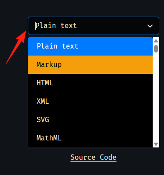The image size is (164, 175).
Task: Click blank space right of MathML label
Action: click(107, 138)
